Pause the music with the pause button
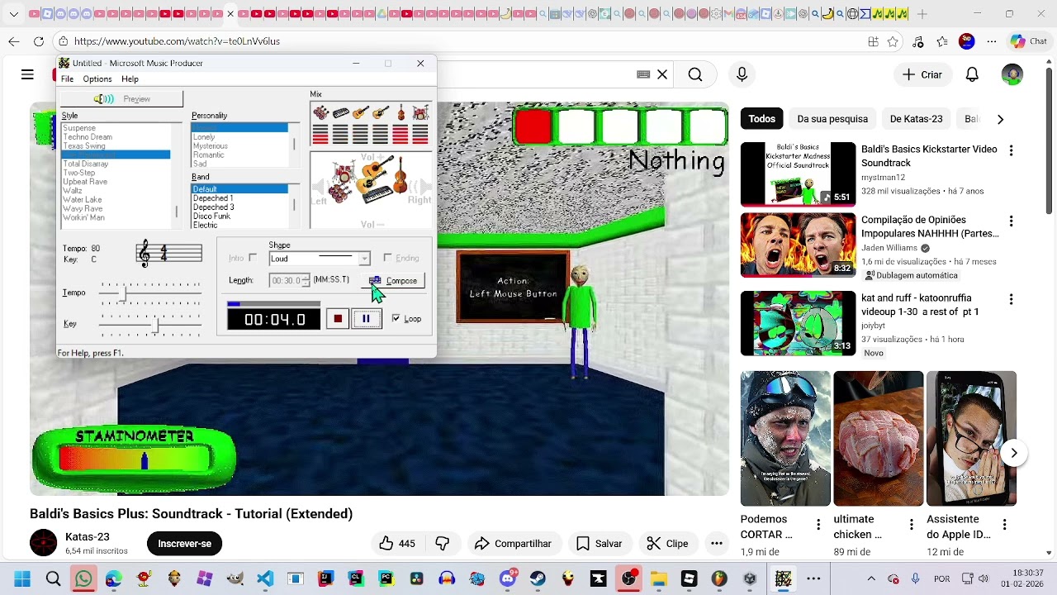This screenshot has height=595, width=1057. (x=366, y=319)
